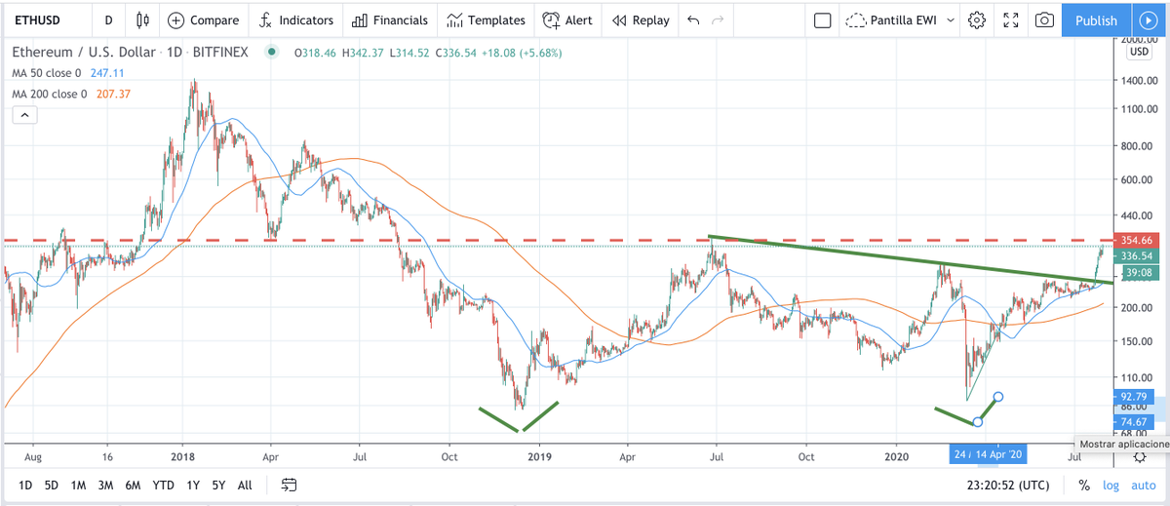Viewport: 1170px width, 506px height.
Task: Toggle fullscreen mode
Action: pyautogui.click(x=1011, y=19)
